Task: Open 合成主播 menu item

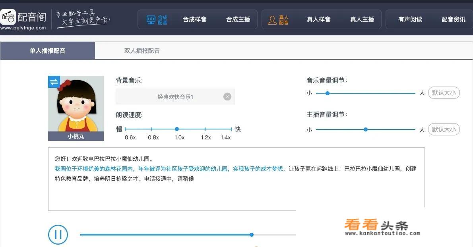Action: tap(238, 19)
